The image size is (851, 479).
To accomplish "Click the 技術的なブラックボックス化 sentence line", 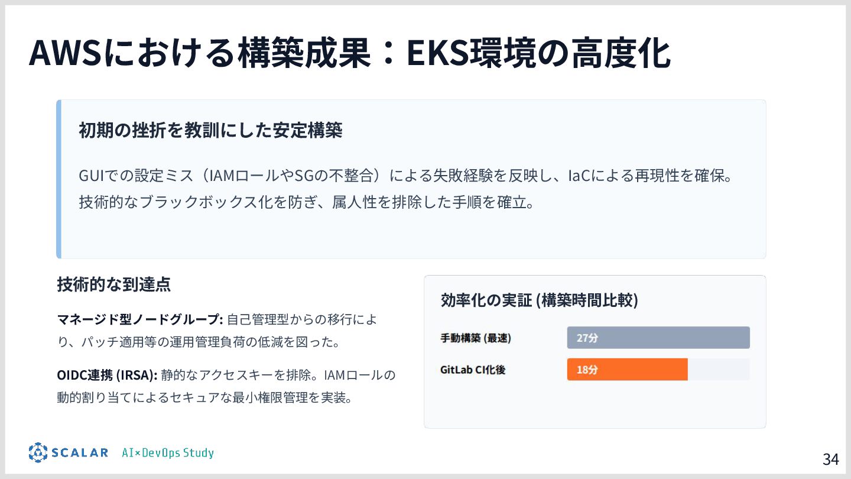I will pos(307,203).
